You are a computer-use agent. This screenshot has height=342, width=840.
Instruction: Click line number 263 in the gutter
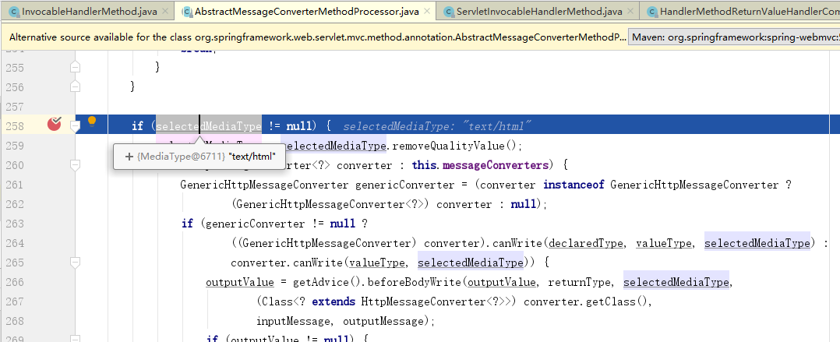(x=16, y=223)
